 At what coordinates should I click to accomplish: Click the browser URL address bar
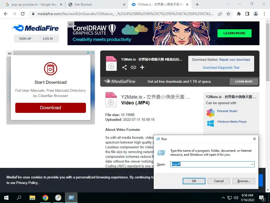pyautogui.click(x=125, y=14)
